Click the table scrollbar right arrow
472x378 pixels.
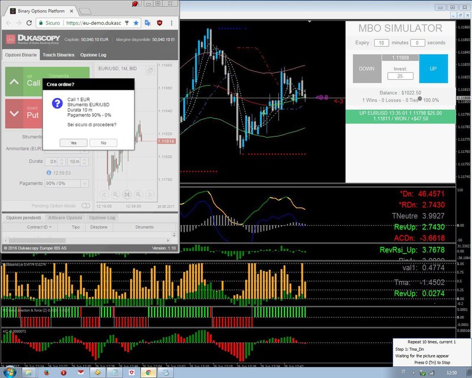point(168,240)
